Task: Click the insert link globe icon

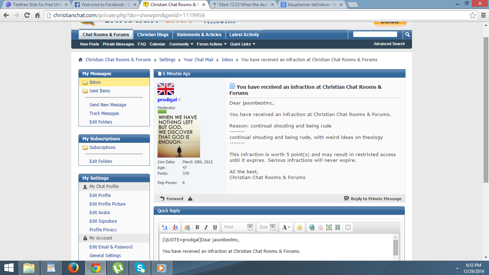Action: point(311,227)
